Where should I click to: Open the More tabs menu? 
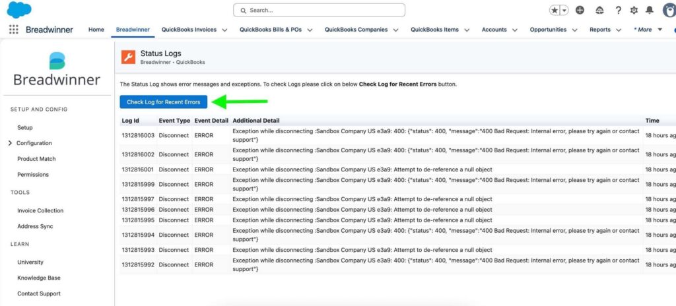(648, 30)
